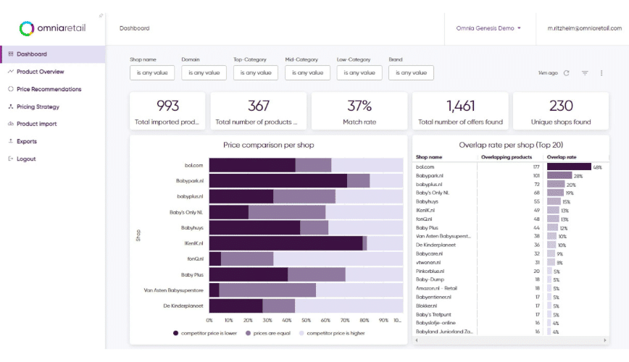The height and width of the screenshot is (362, 629).
Task: Open the three-dot dashboard options menu
Action: (x=601, y=73)
